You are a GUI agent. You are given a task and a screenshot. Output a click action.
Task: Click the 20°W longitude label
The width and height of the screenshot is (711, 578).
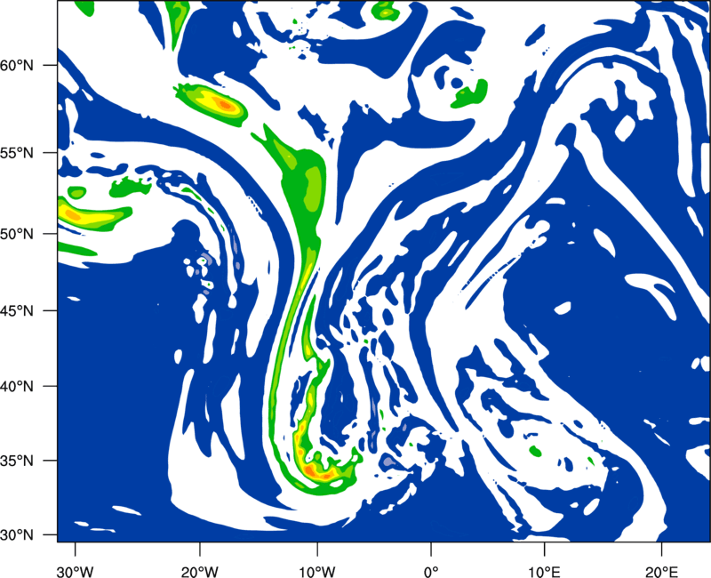tap(199, 571)
